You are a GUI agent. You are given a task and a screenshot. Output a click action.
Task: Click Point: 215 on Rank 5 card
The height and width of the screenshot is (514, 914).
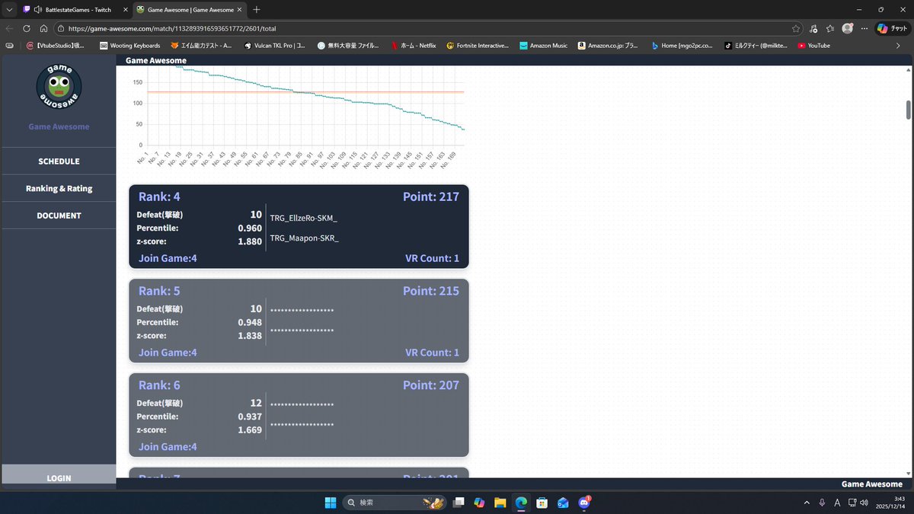click(x=431, y=291)
